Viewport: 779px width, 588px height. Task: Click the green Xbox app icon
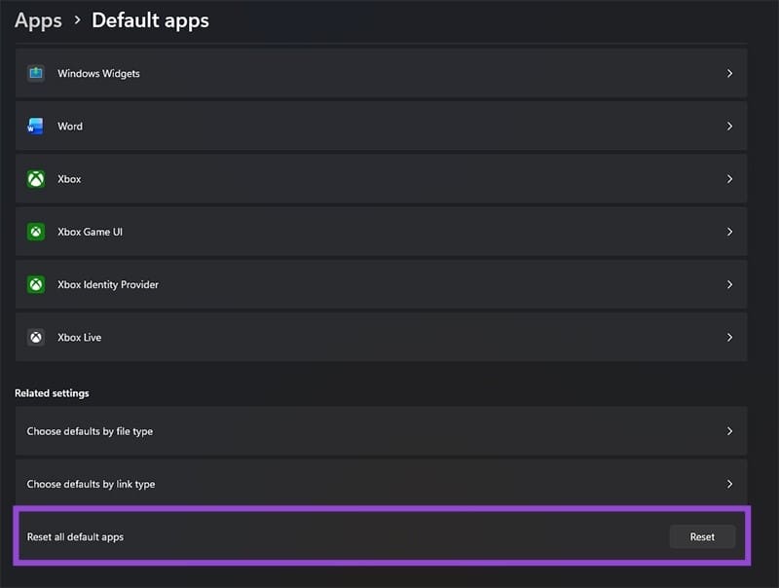pyautogui.click(x=36, y=178)
